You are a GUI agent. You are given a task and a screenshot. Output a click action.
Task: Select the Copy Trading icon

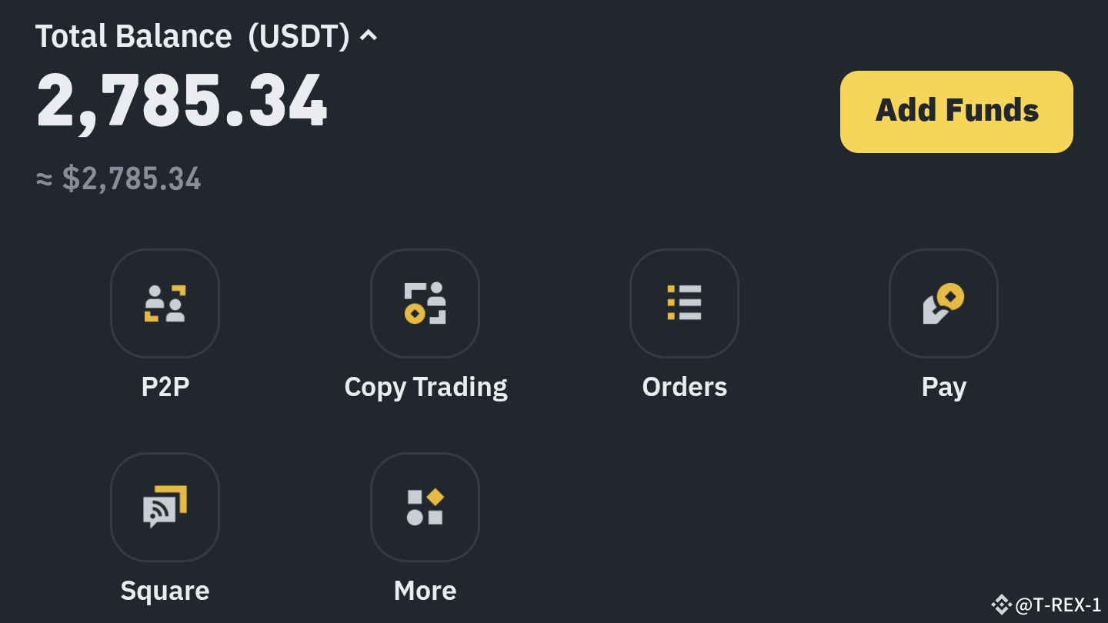click(425, 303)
